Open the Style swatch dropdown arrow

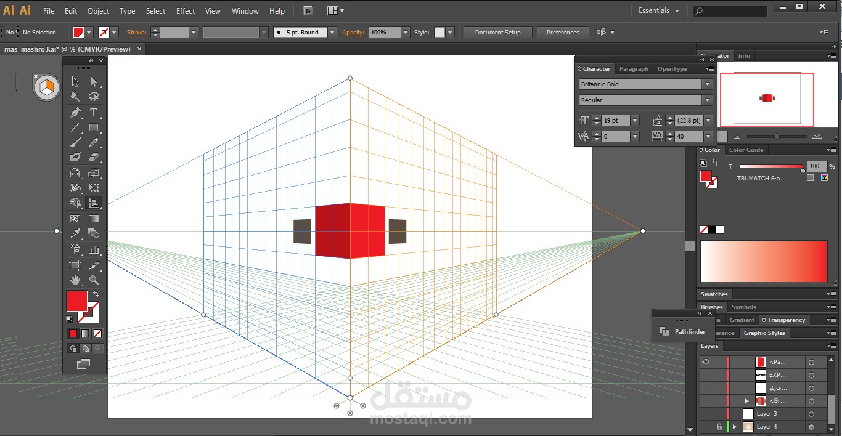point(450,33)
